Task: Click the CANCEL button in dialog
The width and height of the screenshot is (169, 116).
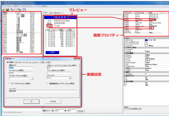Action: pyautogui.click(x=53, y=102)
